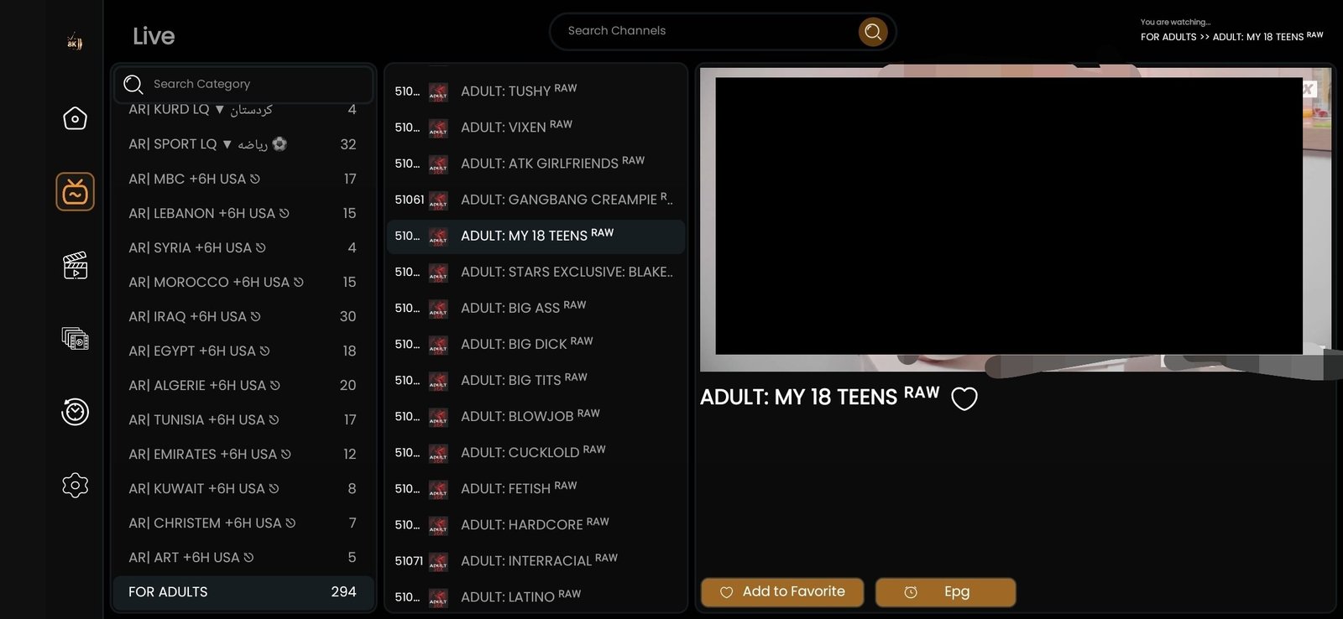
Task: Open the AR| CHRISTEM +6H USA category
Action: (x=243, y=523)
